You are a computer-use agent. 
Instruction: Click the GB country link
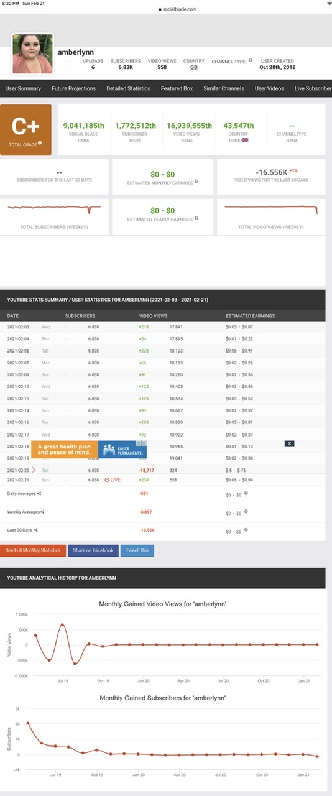[194, 67]
